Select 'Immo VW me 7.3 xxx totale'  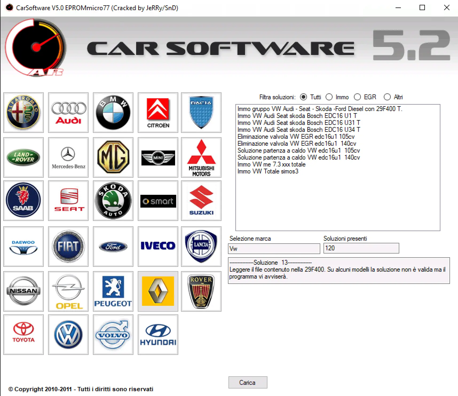tap(271, 164)
